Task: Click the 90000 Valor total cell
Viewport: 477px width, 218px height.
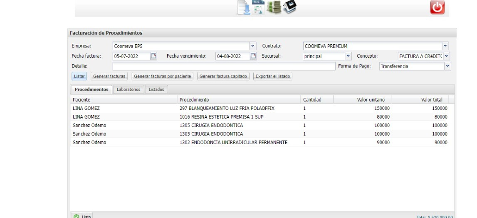Action: [441, 142]
